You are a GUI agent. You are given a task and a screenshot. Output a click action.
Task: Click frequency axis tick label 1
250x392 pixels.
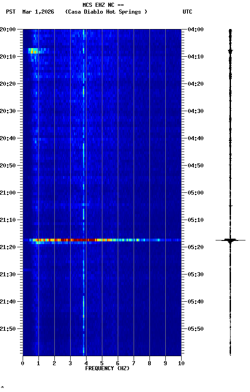38,363
